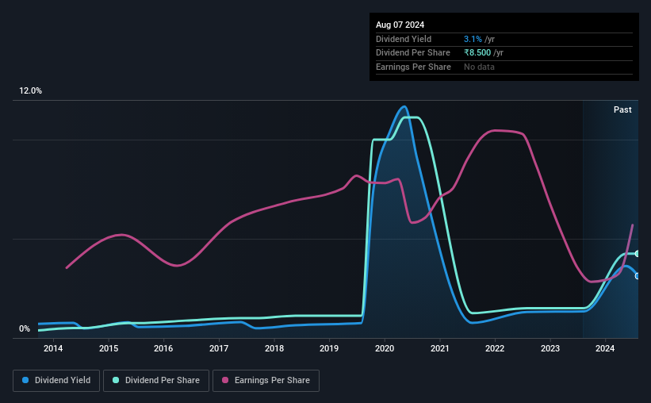Toggle the Dividend Per Share legend series
The width and height of the screenshot is (651, 403).
tap(156, 381)
